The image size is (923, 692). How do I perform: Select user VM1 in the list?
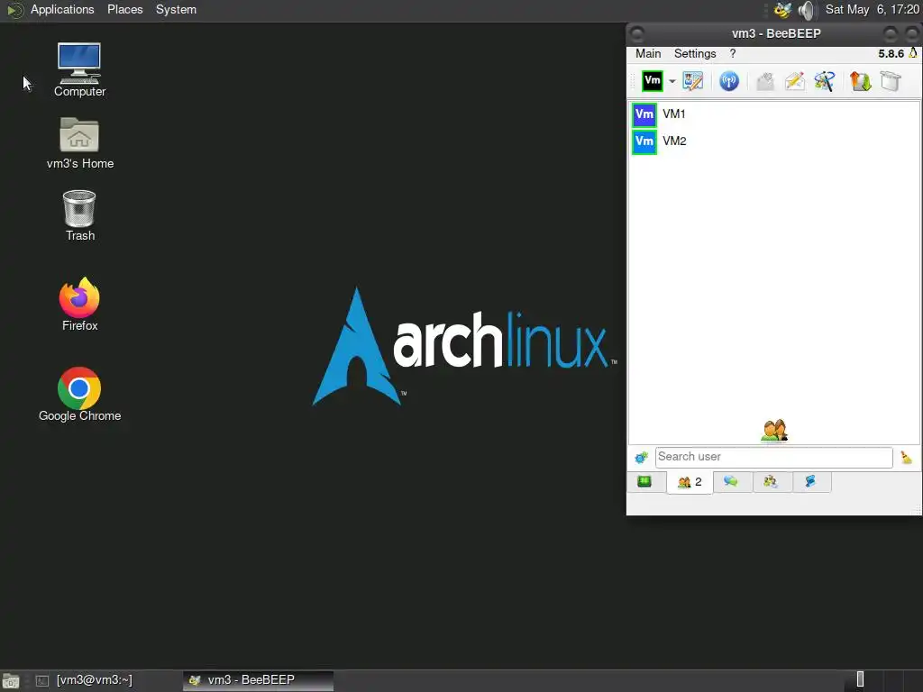pos(774,114)
